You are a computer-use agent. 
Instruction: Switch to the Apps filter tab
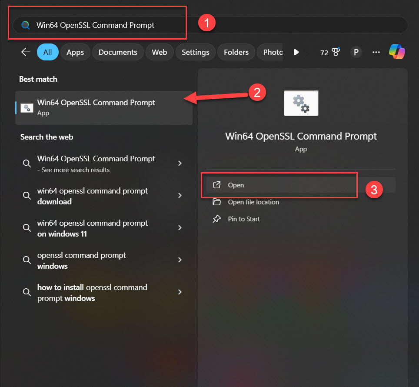75,52
